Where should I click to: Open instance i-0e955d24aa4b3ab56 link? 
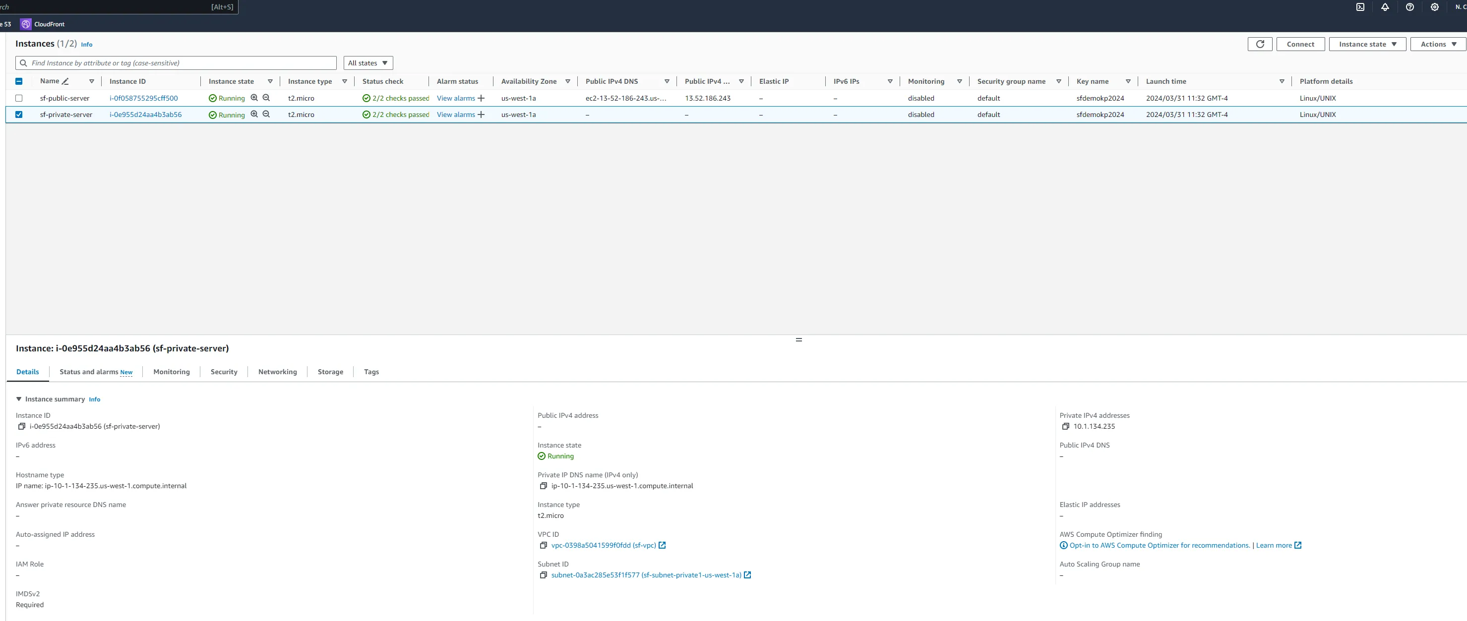[x=145, y=114]
